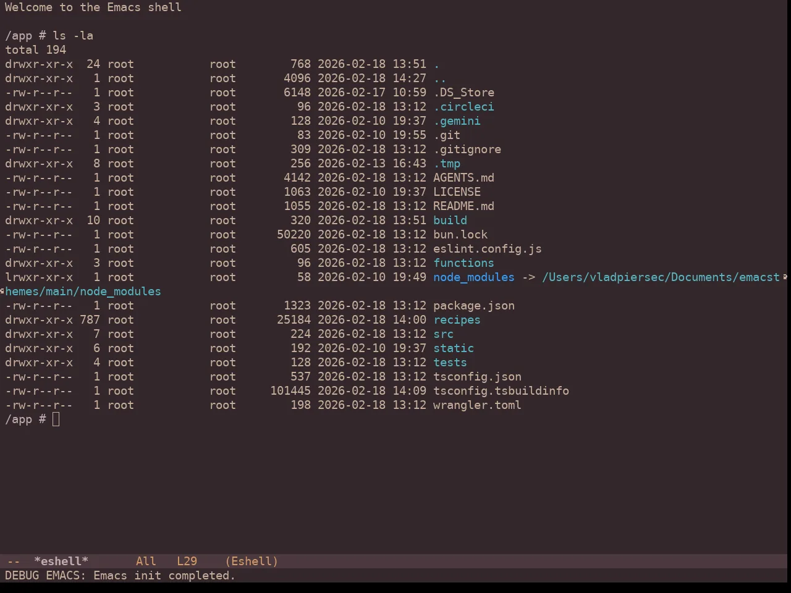This screenshot has height=593, width=791.
Task: Open the src directory entry
Action: coord(443,334)
